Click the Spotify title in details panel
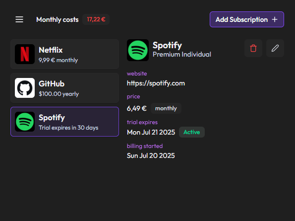 [167, 45]
